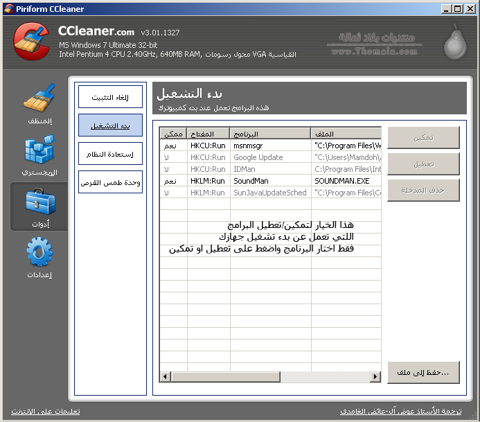
Task: Click the horizontal scrollbar thumb
Action: [x=226, y=376]
